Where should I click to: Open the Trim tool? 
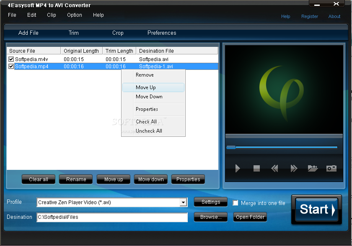click(74, 33)
